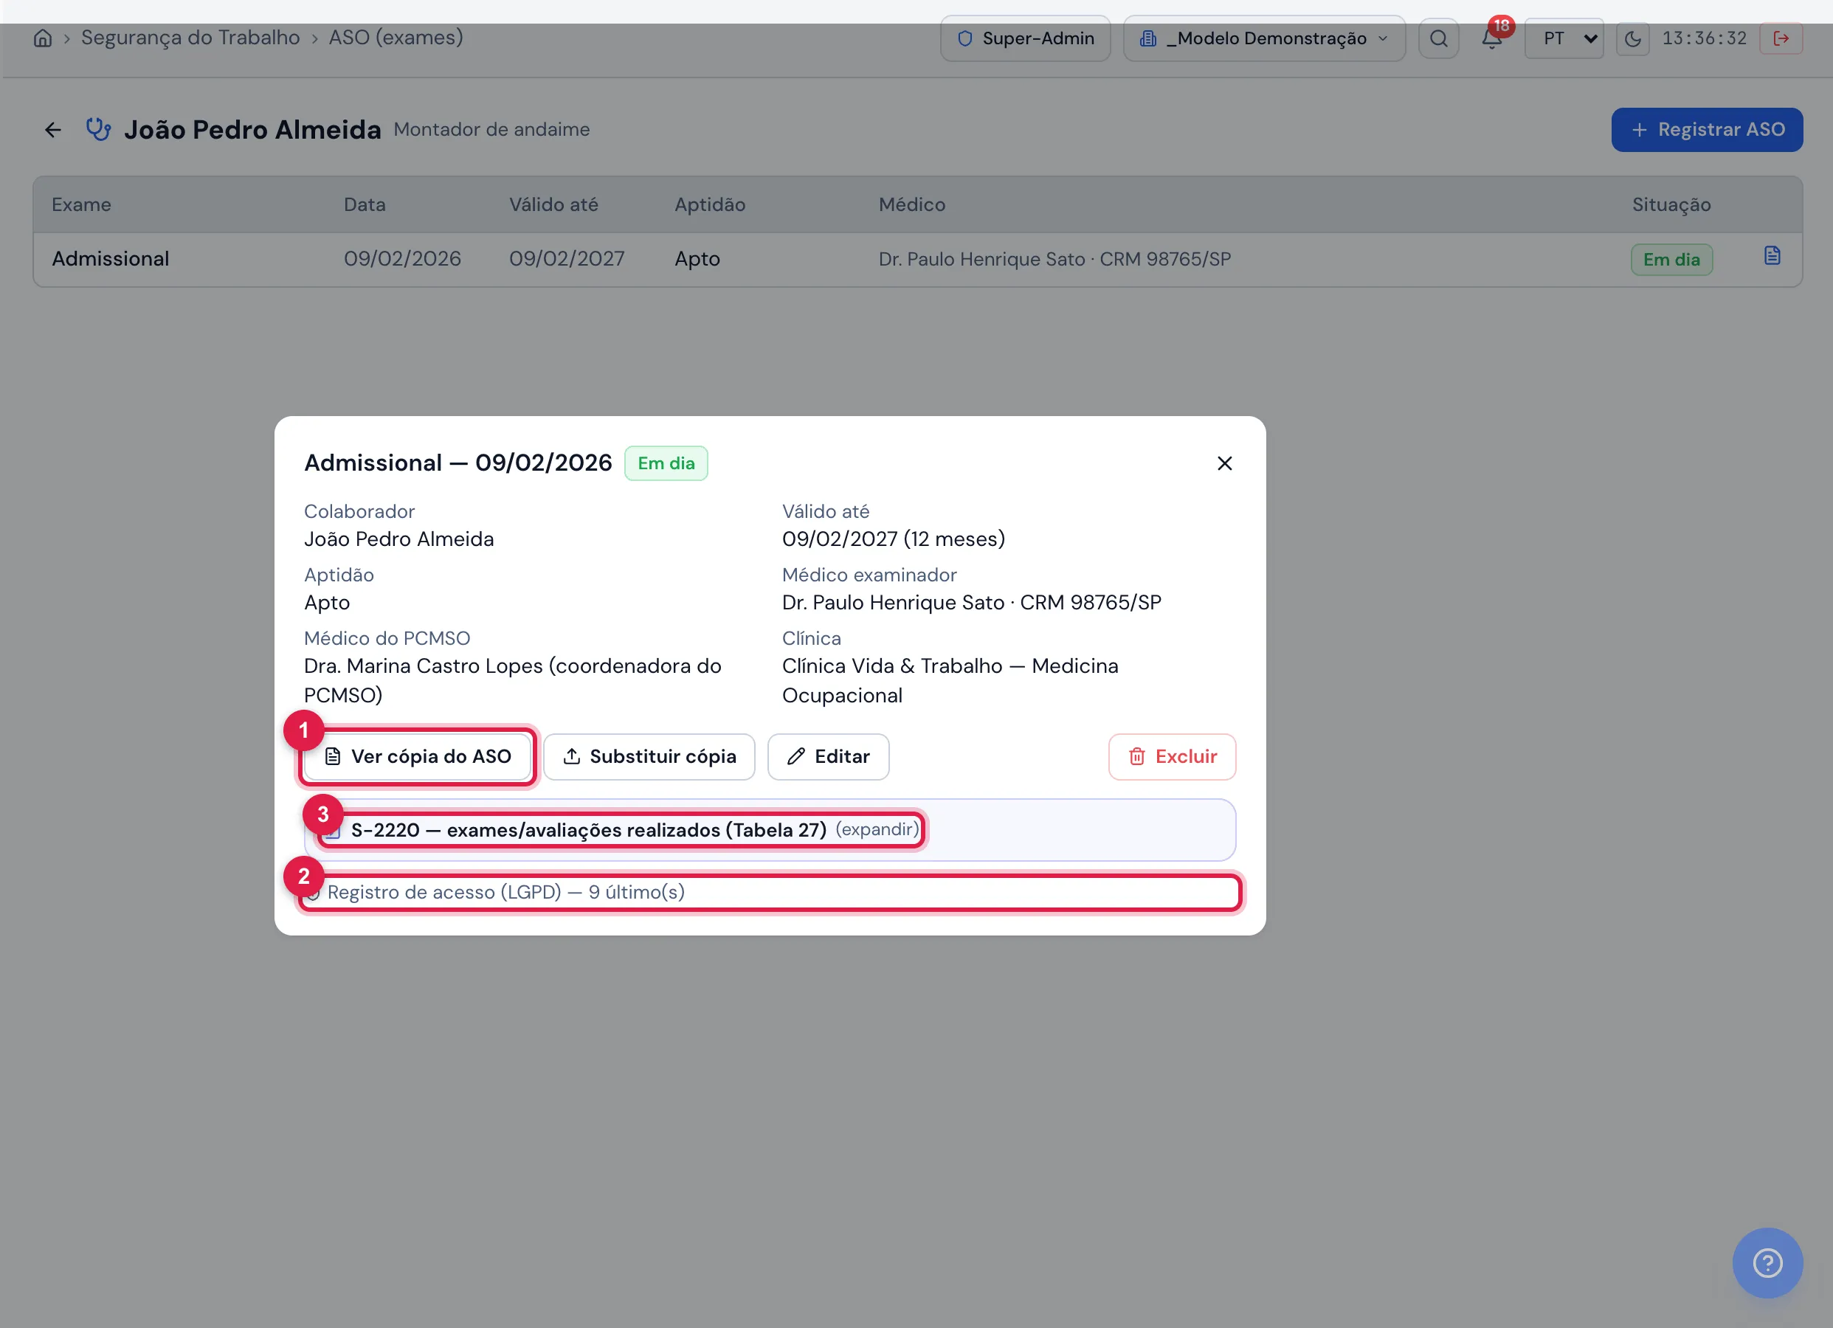Click the Médico column header

(911, 204)
